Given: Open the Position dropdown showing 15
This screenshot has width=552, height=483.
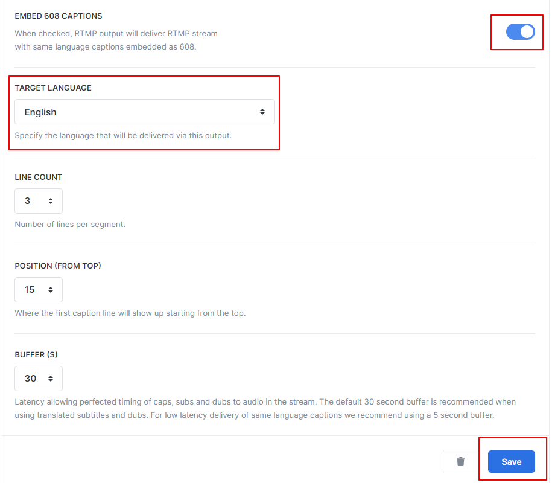Looking at the screenshot, I should pyautogui.click(x=39, y=290).
